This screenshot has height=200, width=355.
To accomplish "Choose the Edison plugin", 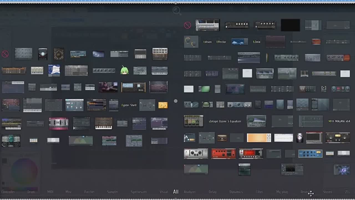I will click(x=207, y=42).
